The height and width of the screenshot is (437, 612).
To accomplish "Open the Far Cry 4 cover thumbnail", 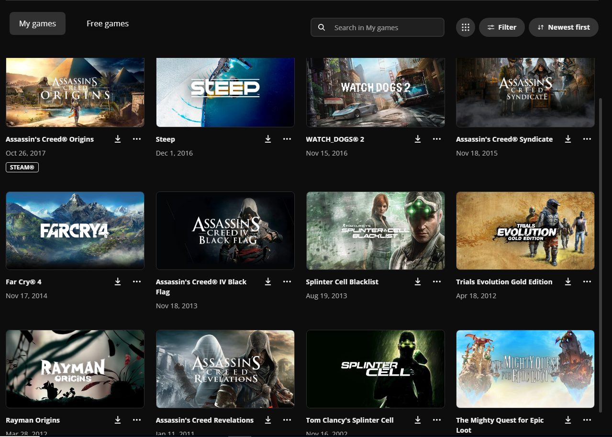I will 75,231.
